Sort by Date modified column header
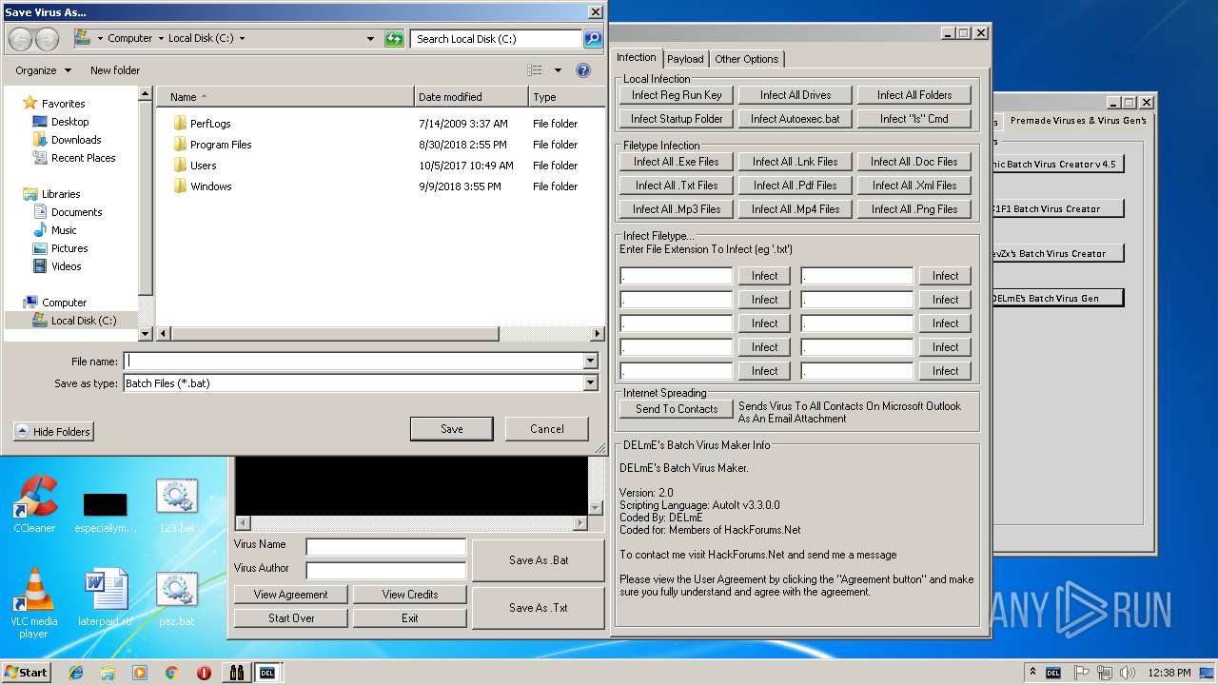This screenshot has height=685, width=1218. [471, 97]
